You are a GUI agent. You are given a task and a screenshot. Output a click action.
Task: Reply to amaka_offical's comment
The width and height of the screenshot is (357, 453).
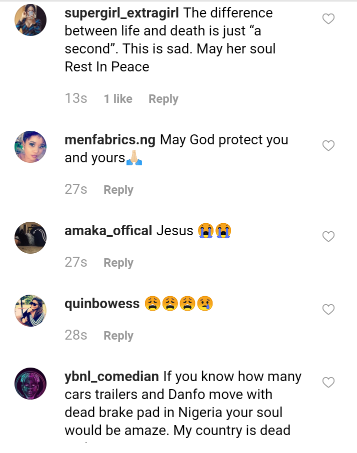coord(118,263)
